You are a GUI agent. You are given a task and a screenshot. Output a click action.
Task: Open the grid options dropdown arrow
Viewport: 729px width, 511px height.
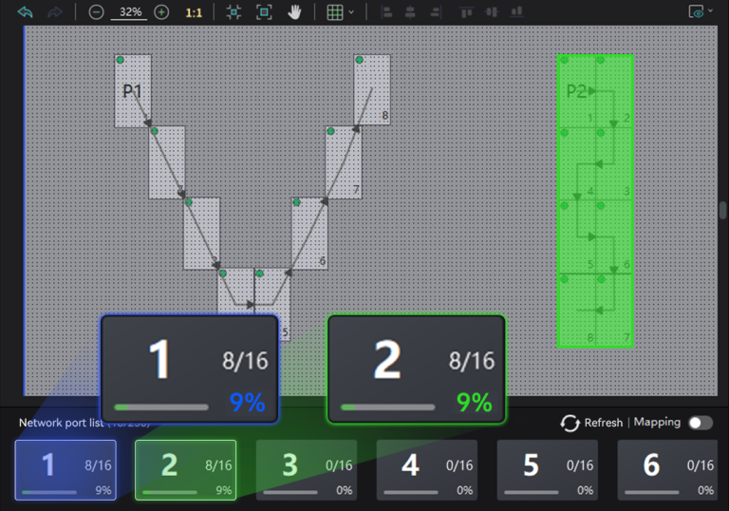[351, 12]
